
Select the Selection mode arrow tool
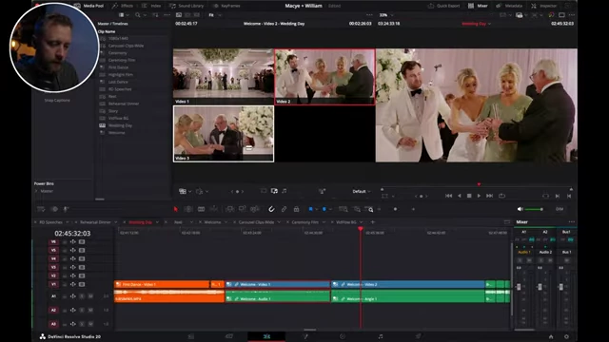(175, 209)
